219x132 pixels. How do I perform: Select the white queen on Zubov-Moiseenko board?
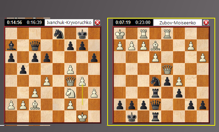[x=167, y=69]
